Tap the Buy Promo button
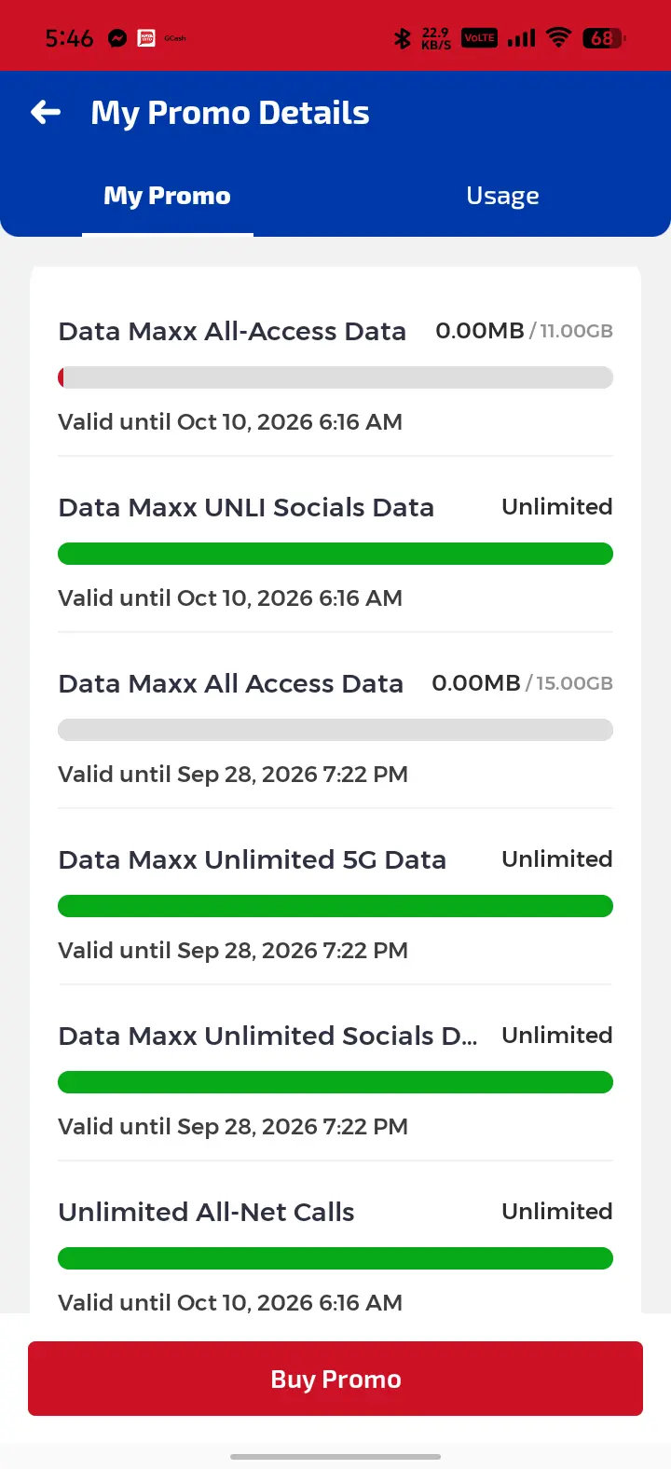This screenshot has width=671, height=1469. tap(335, 1379)
